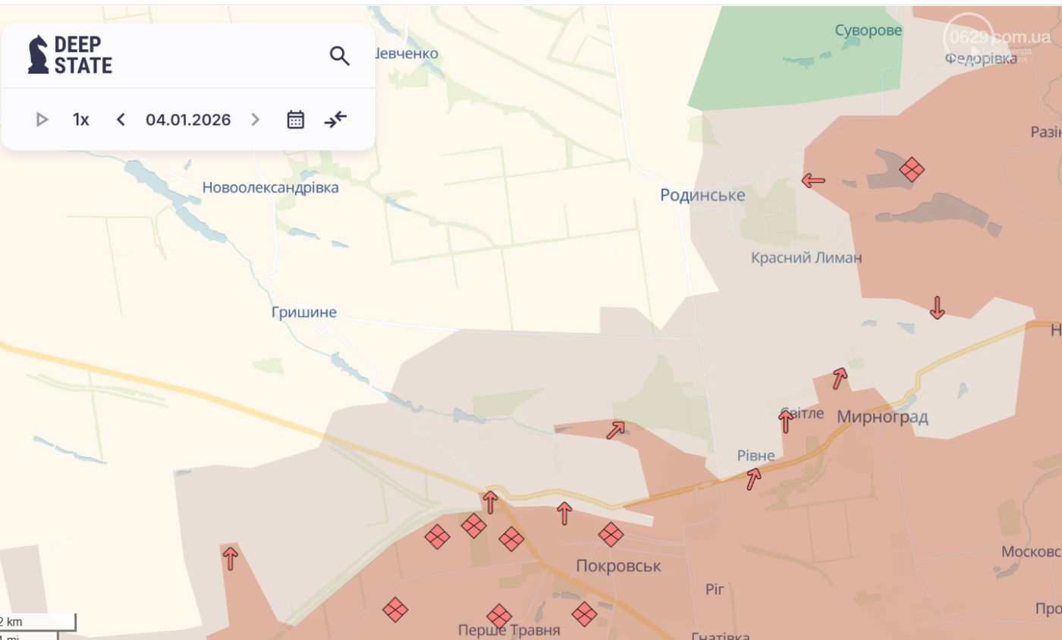Click the date 04.01.2026 field

188,120
